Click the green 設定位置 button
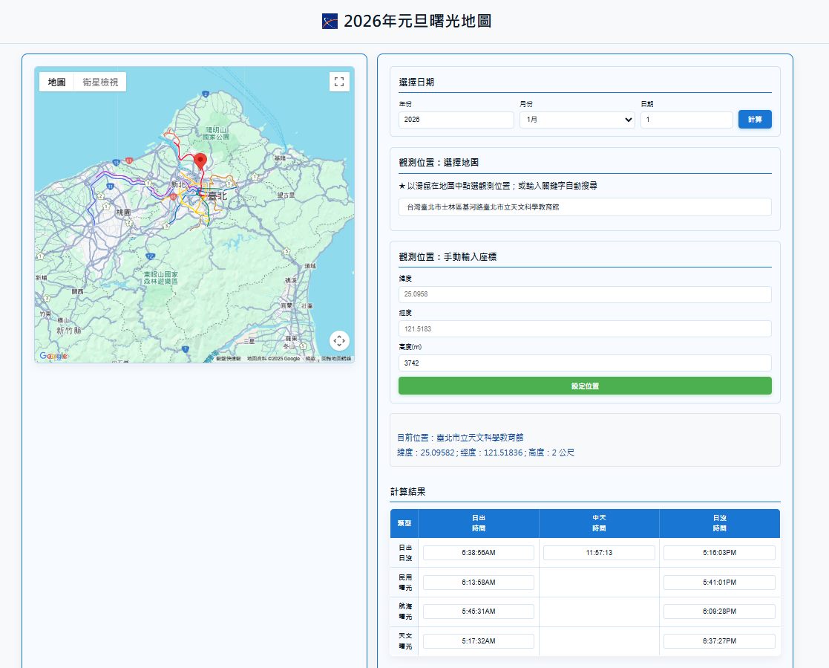The image size is (829, 668). pos(585,386)
